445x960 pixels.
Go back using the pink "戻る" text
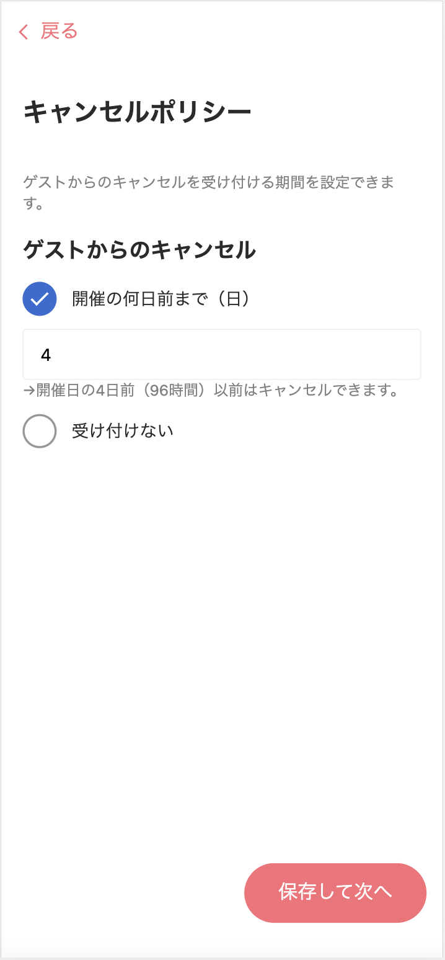tap(59, 31)
